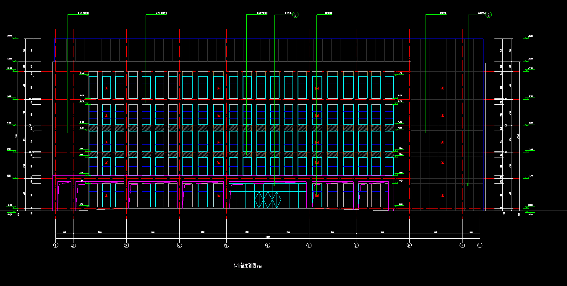567x286 pixels.
Task: Pick axis bubble number 8
Action: (x=356, y=245)
